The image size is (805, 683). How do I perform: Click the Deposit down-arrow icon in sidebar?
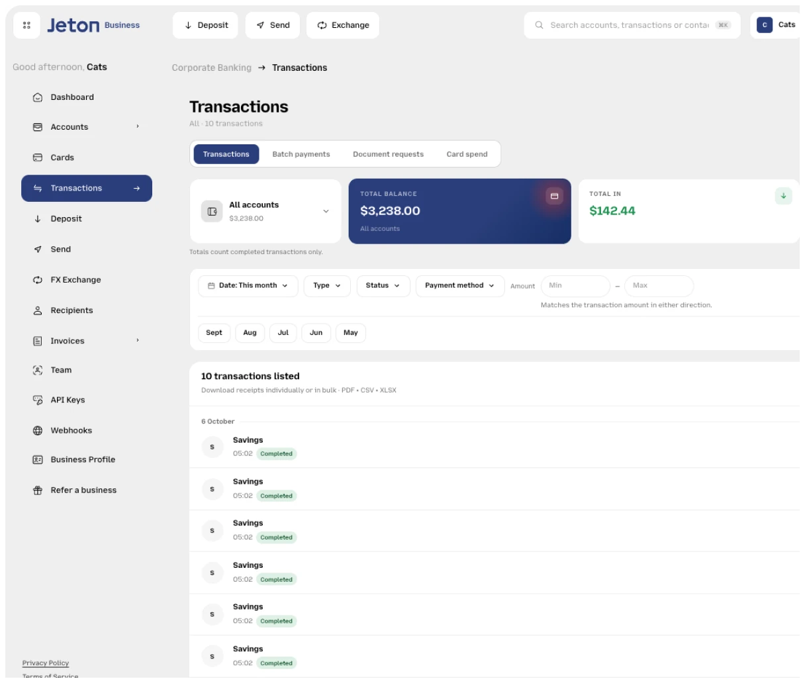tap(38, 219)
